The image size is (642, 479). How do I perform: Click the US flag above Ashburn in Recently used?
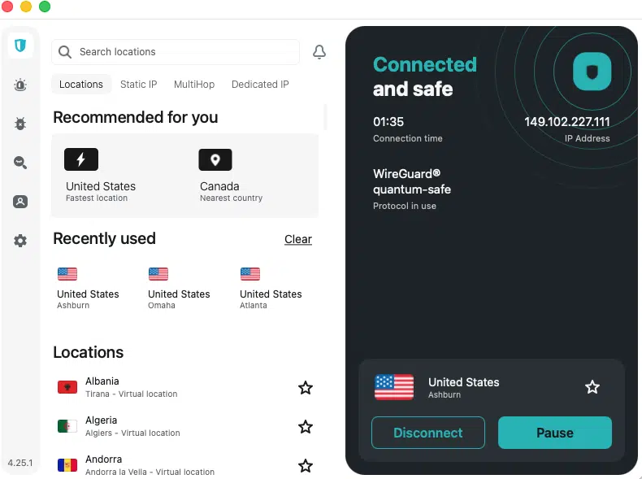tap(67, 274)
